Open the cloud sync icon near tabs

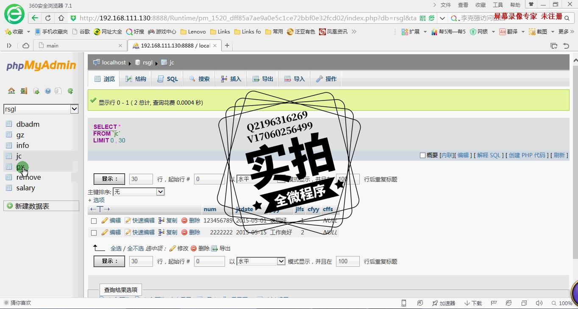pos(26,45)
